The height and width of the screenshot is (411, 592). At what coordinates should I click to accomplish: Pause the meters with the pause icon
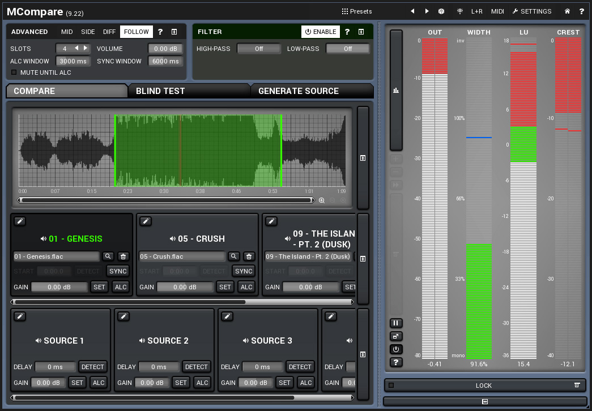(396, 323)
